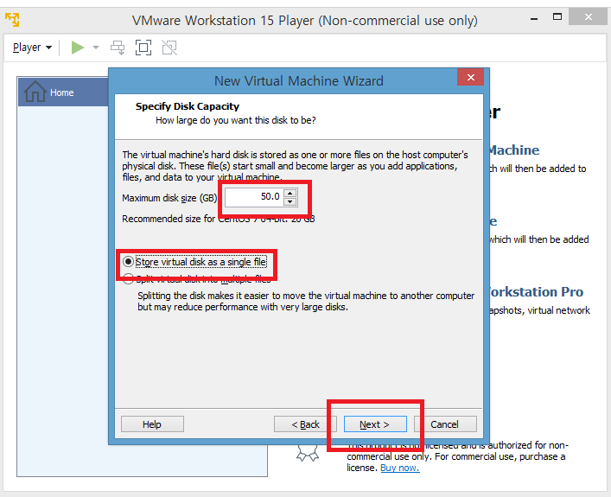Click 'Recommended size for CentOS' text
Image resolution: width=611 pixels, height=497 pixels.
(x=218, y=219)
